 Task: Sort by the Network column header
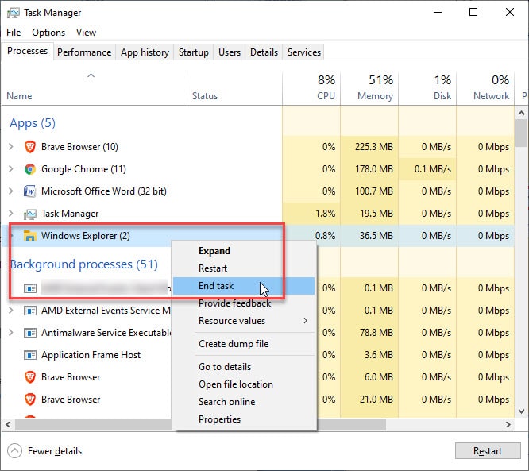coord(485,87)
